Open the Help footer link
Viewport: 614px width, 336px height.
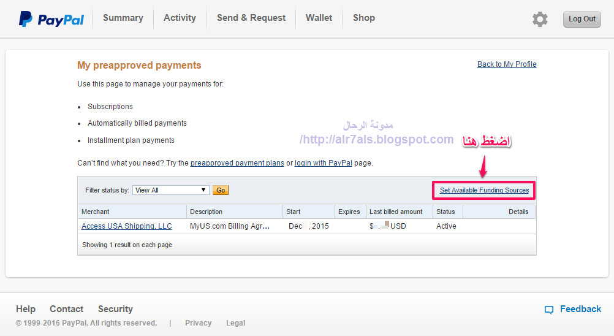click(26, 309)
